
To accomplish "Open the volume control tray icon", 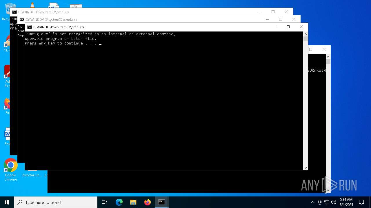I will 334,202.
